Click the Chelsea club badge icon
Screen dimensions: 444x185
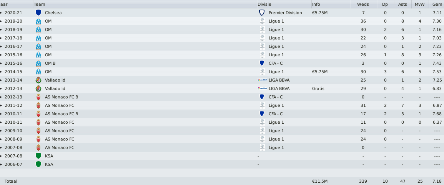click(x=38, y=13)
